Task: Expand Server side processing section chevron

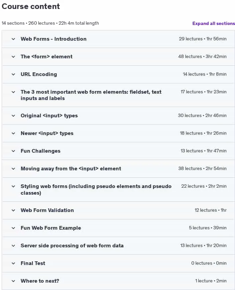Action: [x=13, y=246]
